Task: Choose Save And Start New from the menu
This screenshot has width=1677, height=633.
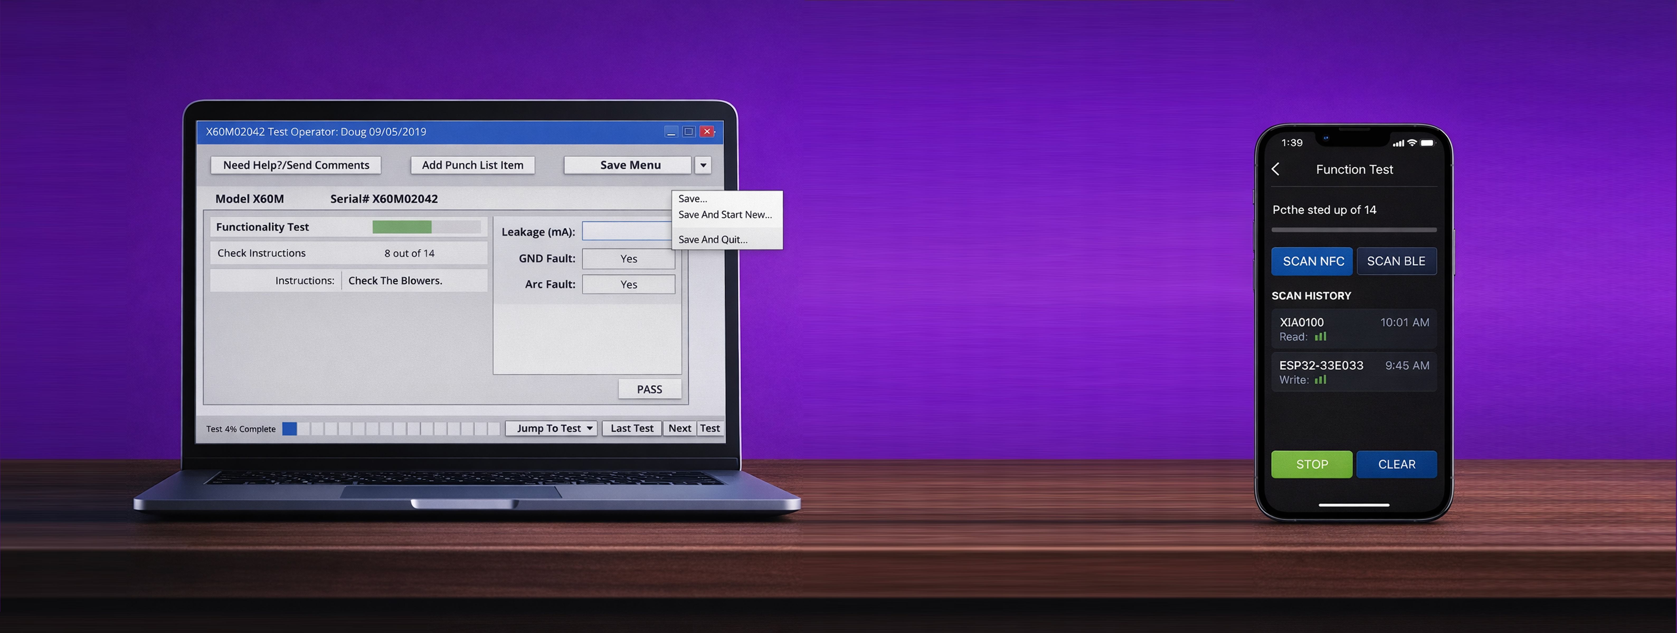Action: click(x=724, y=214)
